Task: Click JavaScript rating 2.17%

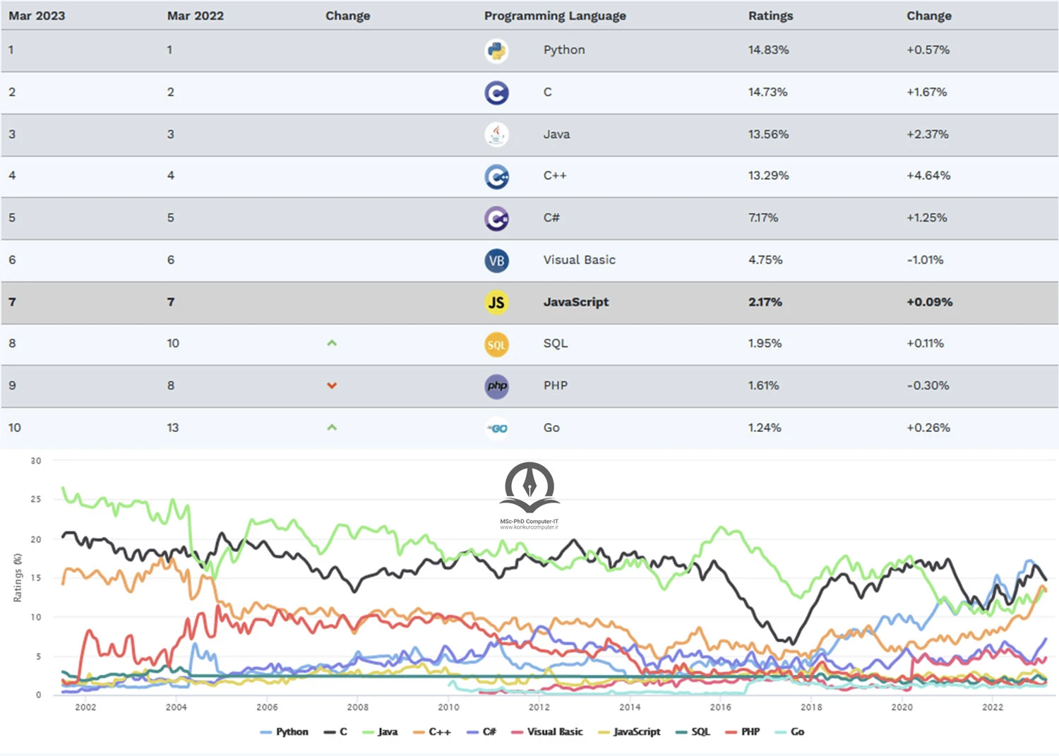Action: [765, 302]
